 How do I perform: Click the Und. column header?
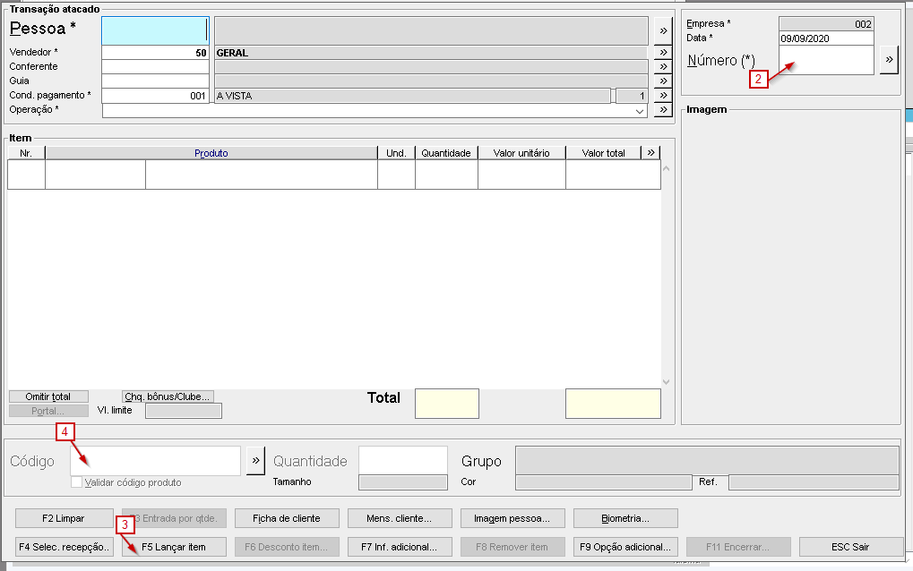396,153
